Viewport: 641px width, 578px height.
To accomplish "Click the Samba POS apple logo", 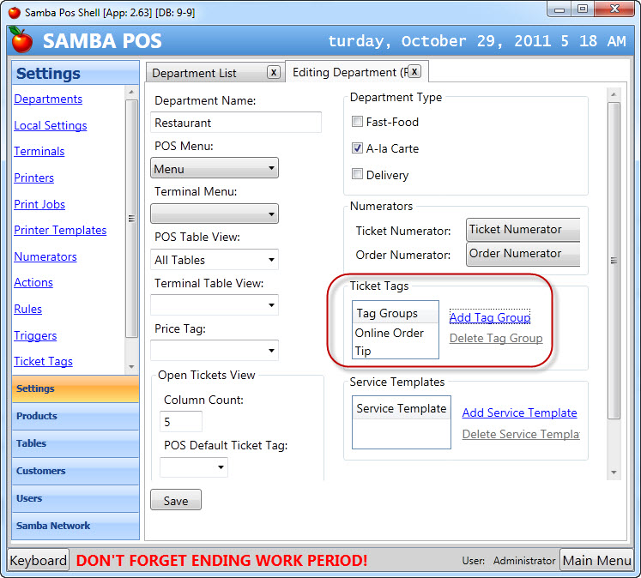I will click(x=21, y=39).
